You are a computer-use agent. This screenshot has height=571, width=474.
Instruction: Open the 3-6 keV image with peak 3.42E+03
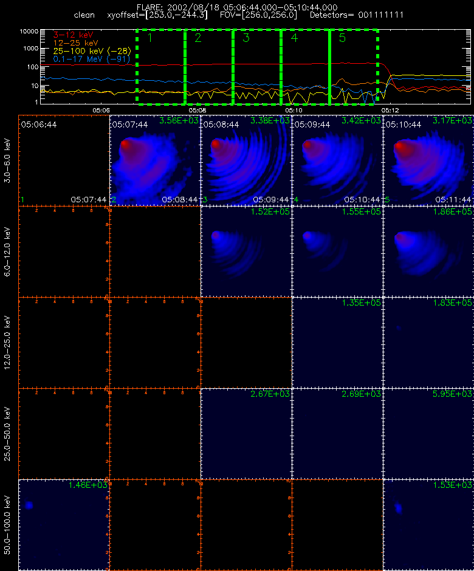(x=337, y=160)
